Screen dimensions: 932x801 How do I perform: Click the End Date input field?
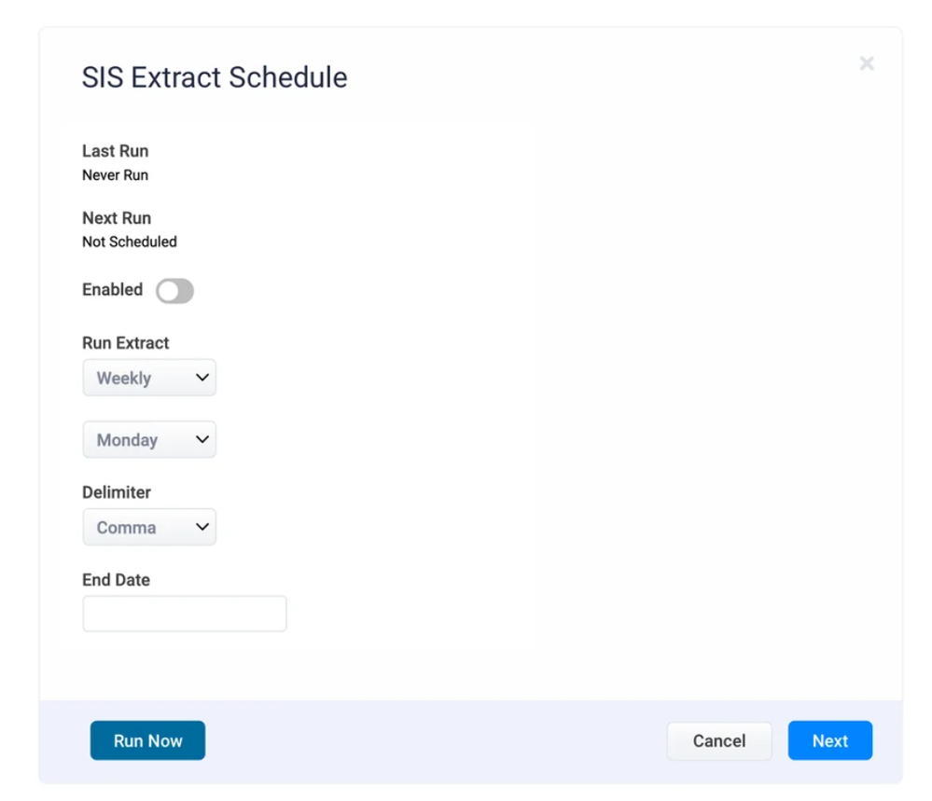tap(185, 615)
